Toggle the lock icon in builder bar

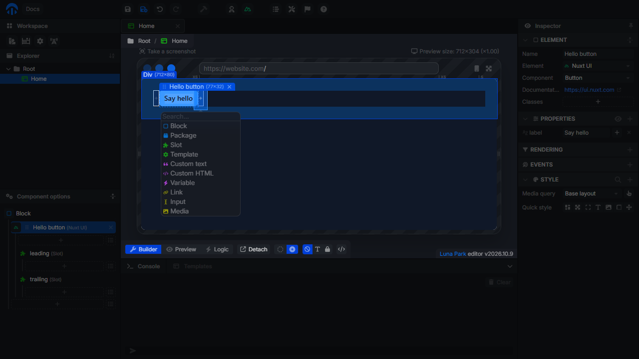327,249
